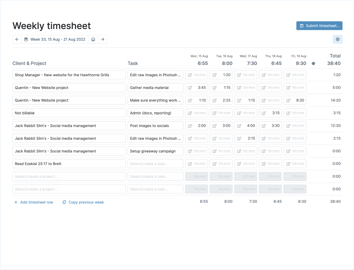Jump to current week via home icon
This screenshot has width=354, height=270.
[x=94, y=39]
